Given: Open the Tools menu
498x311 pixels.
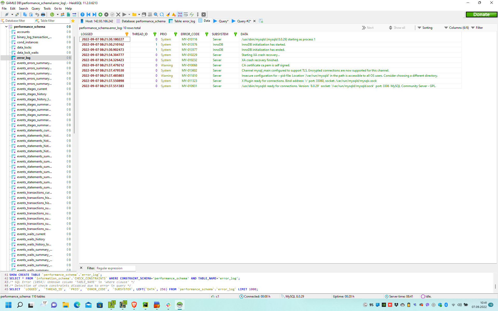Looking at the screenshot, I should point(47,9).
